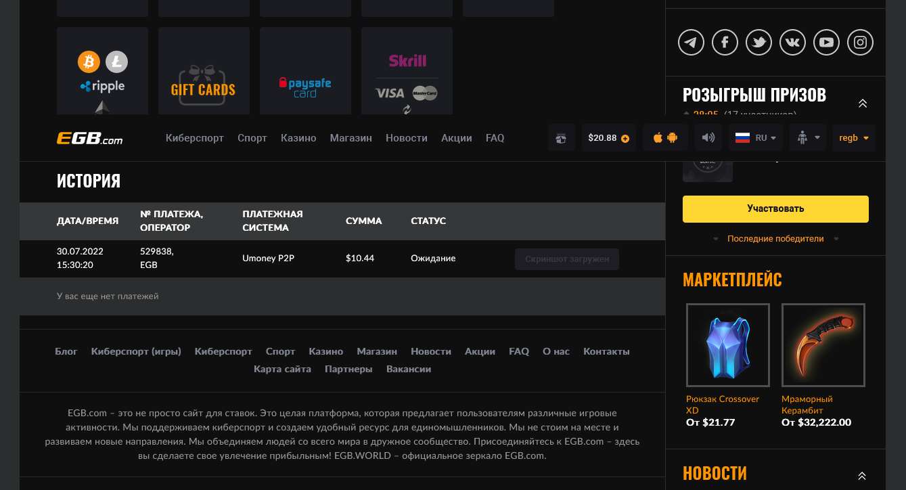Open the Мраморный Керамбит item thumbnail
This screenshot has width=906, height=490.
click(823, 345)
